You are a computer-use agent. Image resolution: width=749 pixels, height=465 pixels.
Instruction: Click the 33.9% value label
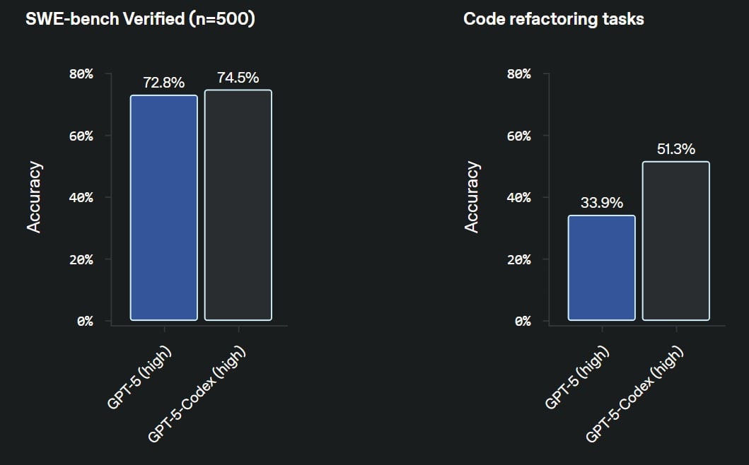point(602,203)
